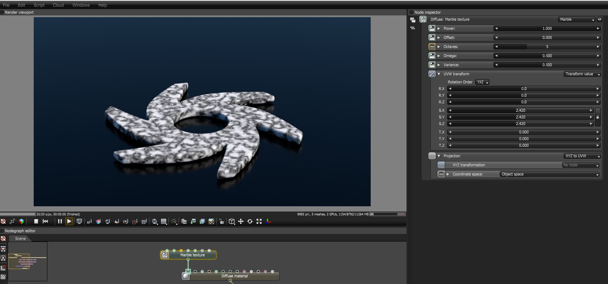Select the material picker

click(107, 221)
